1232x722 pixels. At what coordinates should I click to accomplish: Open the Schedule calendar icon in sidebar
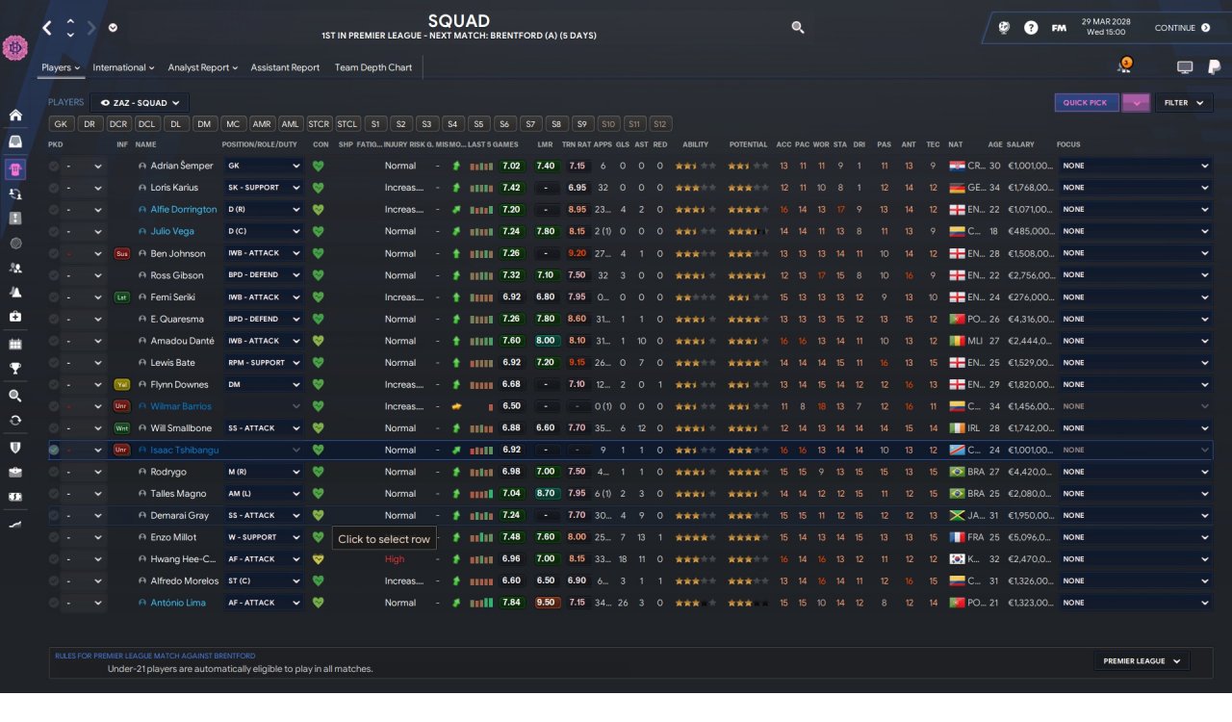[15, 344]
